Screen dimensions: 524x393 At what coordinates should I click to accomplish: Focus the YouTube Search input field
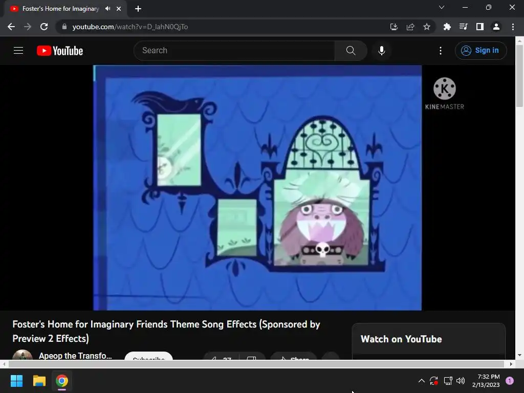click(x=234, y=51)
